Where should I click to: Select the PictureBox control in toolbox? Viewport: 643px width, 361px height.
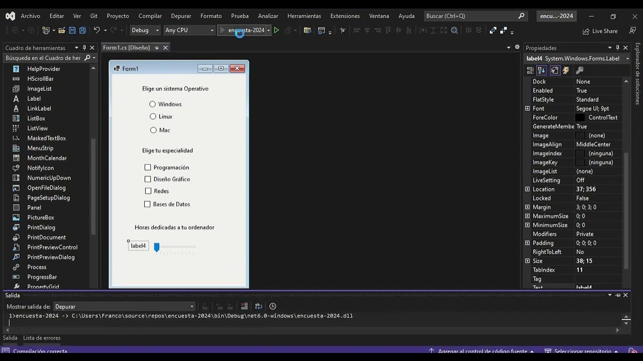click(41, 218)
